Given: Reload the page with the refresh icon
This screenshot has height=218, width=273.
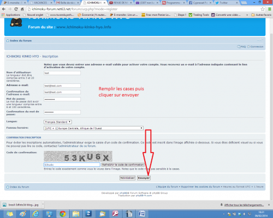Looking at the screenshot, I should (16, 9).
